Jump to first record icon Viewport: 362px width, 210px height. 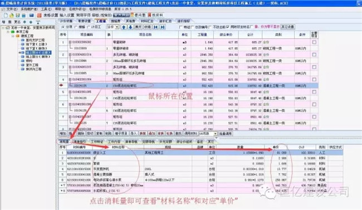(x=155, y=27)
